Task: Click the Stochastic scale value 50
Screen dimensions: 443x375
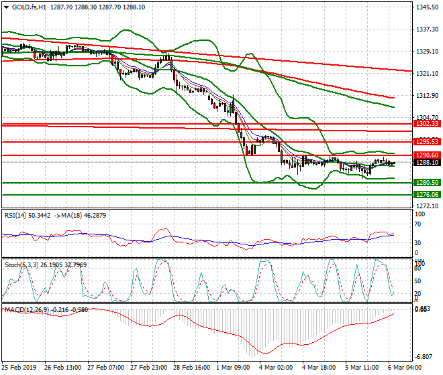Action: (x=417, y=281)
